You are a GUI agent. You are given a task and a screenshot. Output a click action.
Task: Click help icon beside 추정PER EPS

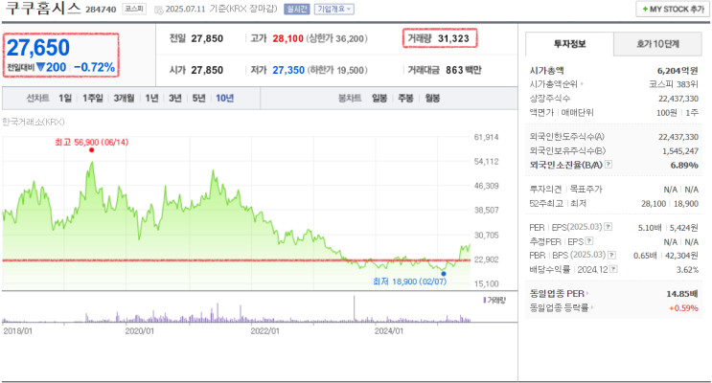click(589, 241)
